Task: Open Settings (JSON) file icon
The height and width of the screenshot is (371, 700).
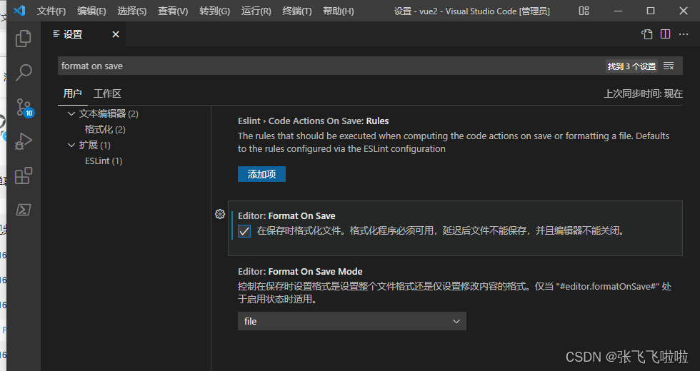Action: coord(647,34)
